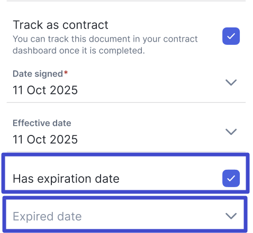This screenshot has height=233, width=253.
Task: Expand the Date signed chevron
Action: coord(231,82)
